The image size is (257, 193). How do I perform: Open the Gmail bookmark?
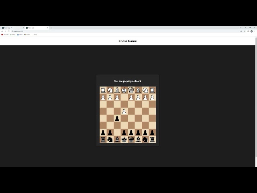(x=27, y=35)
